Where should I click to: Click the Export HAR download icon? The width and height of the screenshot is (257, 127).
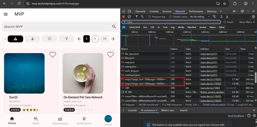tap(227, 17)
